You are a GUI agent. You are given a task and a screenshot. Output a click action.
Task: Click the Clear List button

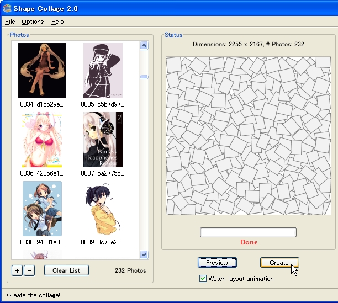(66, 270)
